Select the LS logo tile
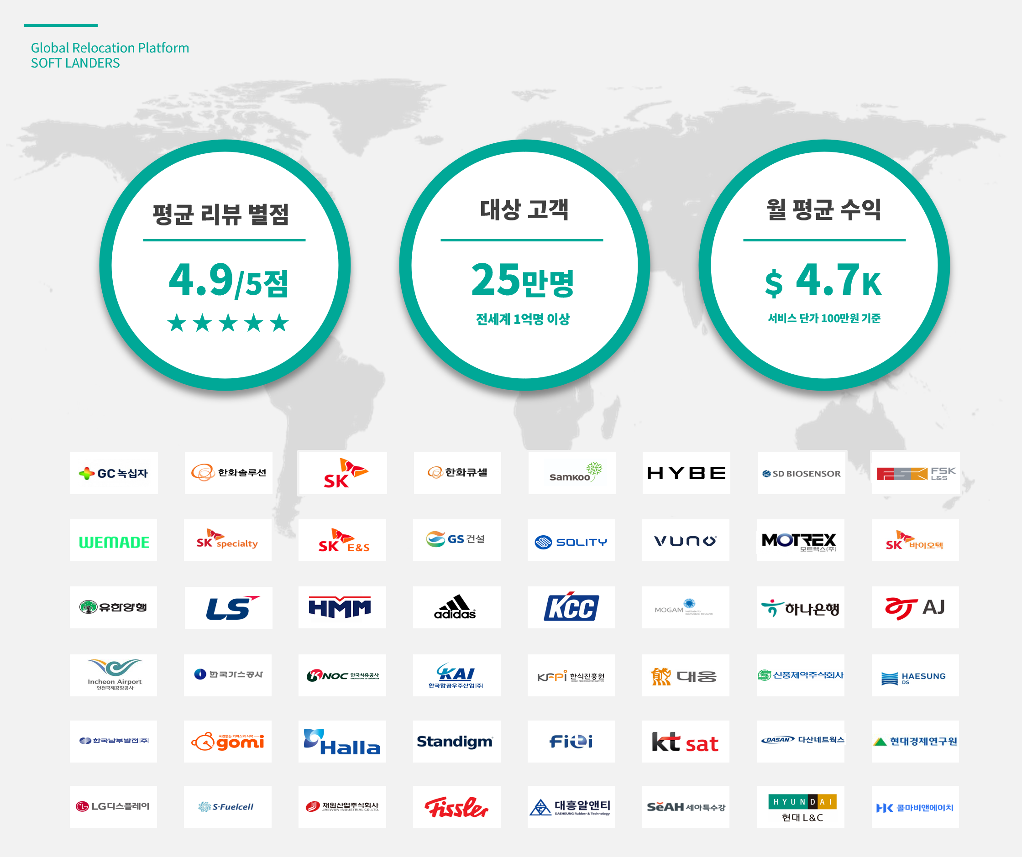Screen dimensions: 1022x857 click(x=228, y=607)
